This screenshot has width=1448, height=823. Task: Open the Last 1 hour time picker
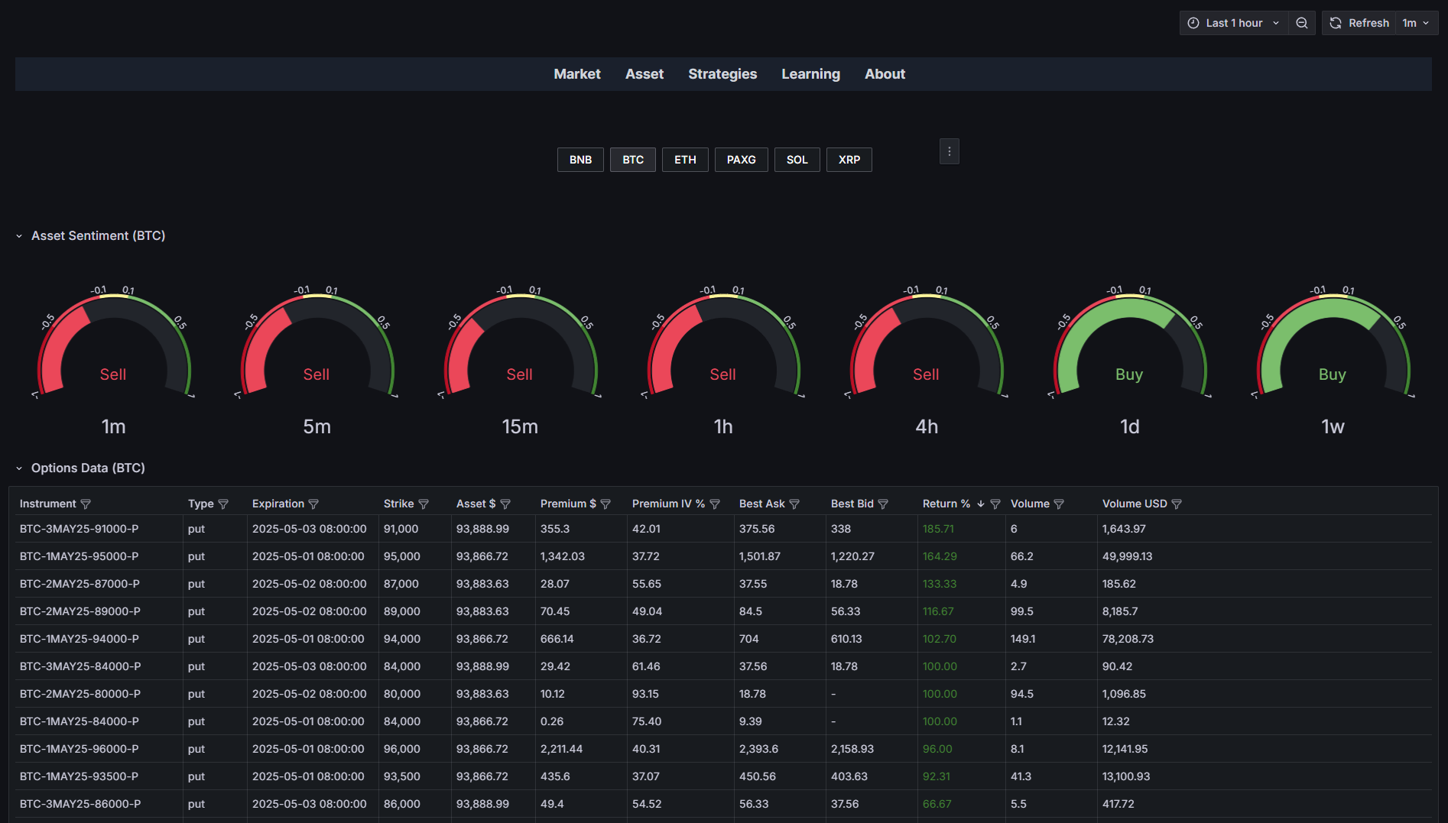point(1233,23)
